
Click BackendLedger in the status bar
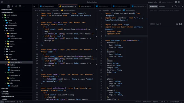(x=10, y=102)
